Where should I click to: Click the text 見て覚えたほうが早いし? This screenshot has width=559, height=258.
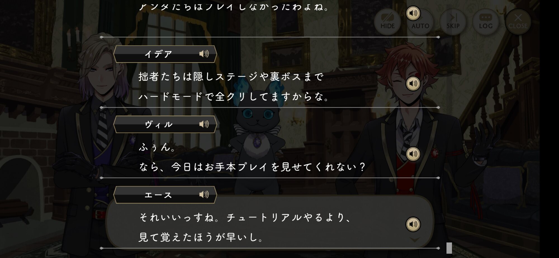click(x=201, y=237)
